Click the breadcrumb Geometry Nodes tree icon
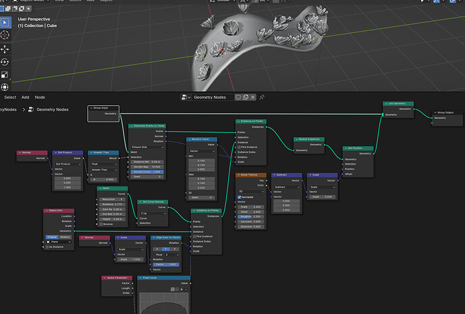Screen dimensions: 465x314 click(31, 109)
